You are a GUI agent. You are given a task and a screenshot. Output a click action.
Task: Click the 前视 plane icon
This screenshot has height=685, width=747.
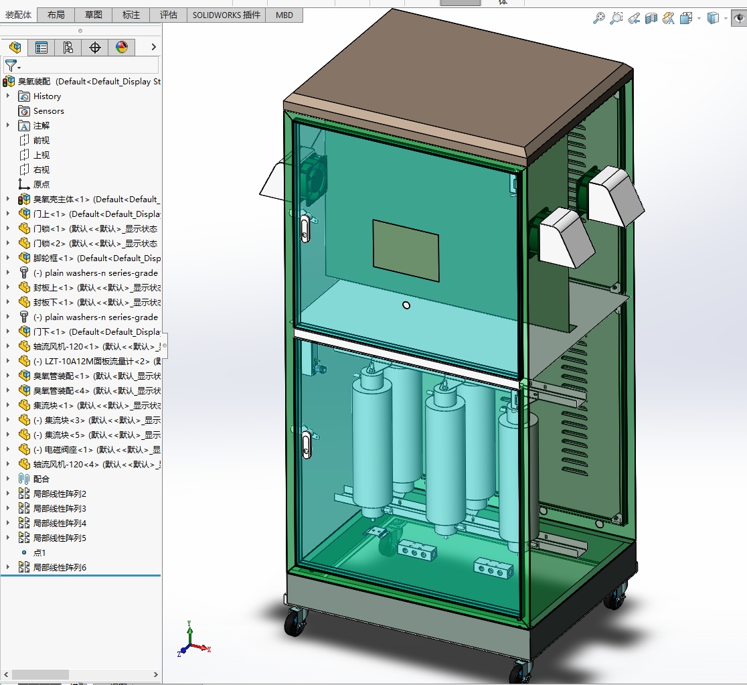[24, 141]
